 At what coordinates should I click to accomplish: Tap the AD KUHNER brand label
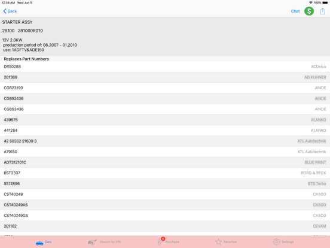[315, 77]
